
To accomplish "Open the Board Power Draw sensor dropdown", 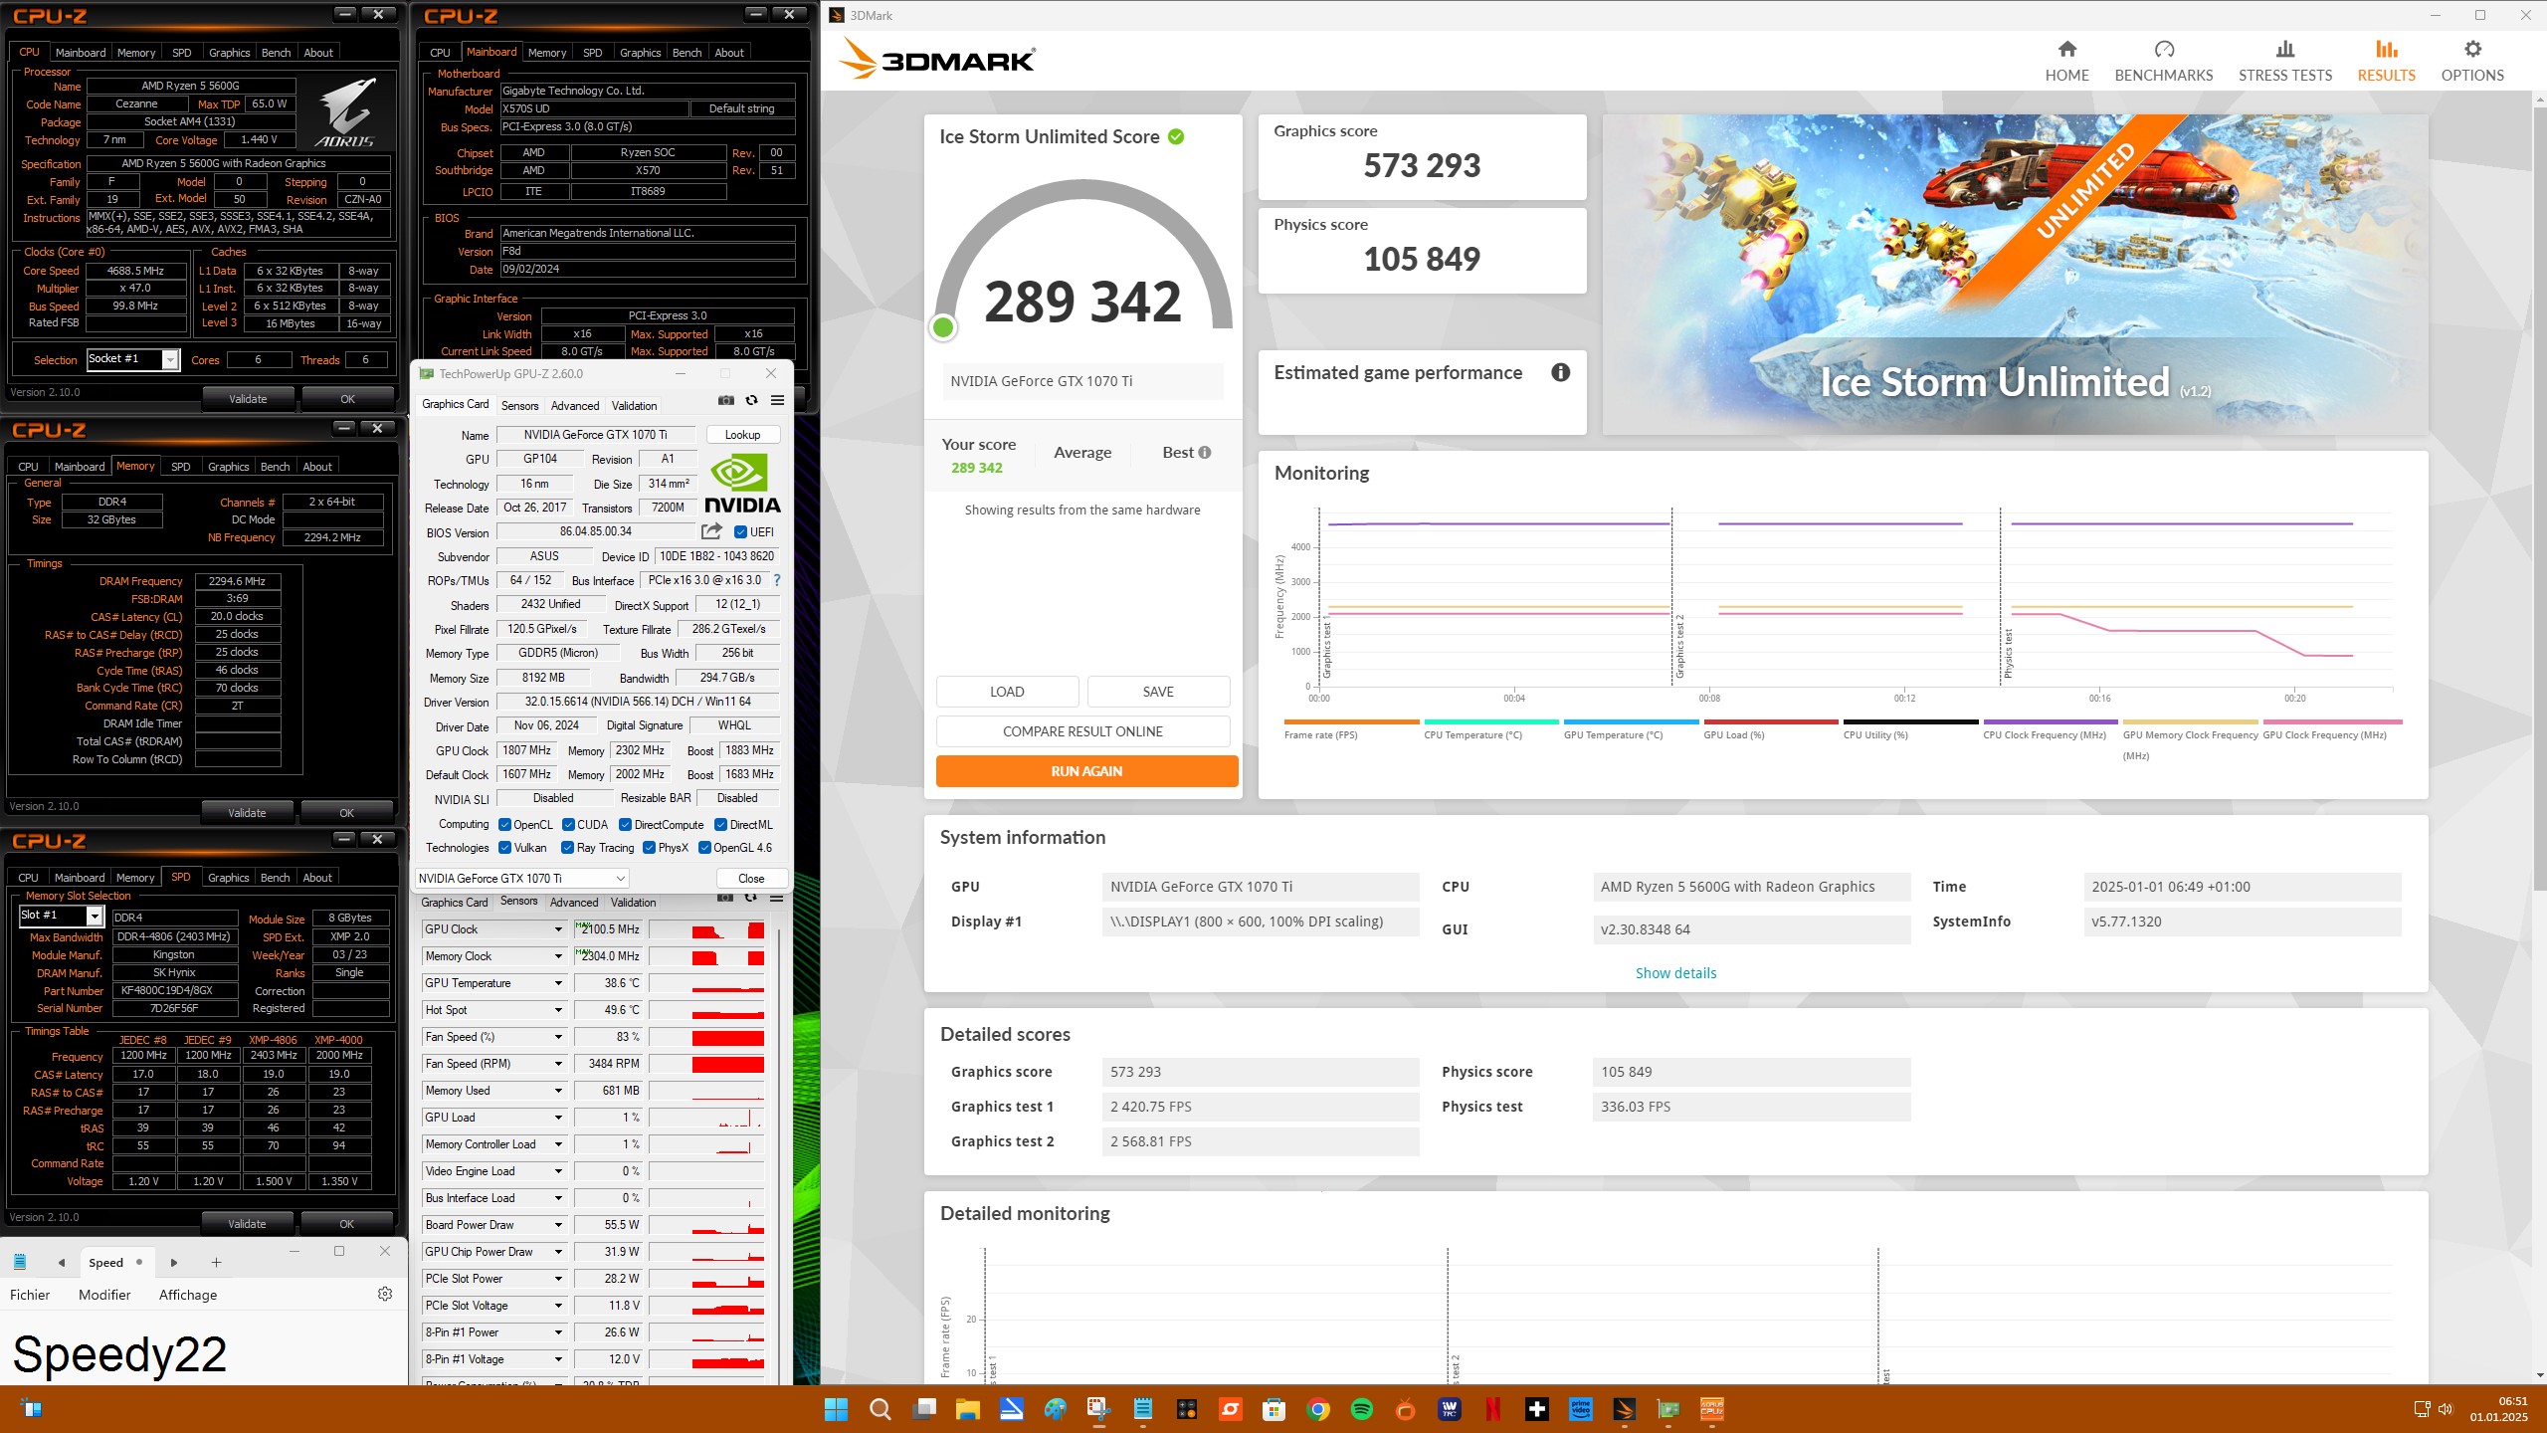I will [x=558, y=1225].
